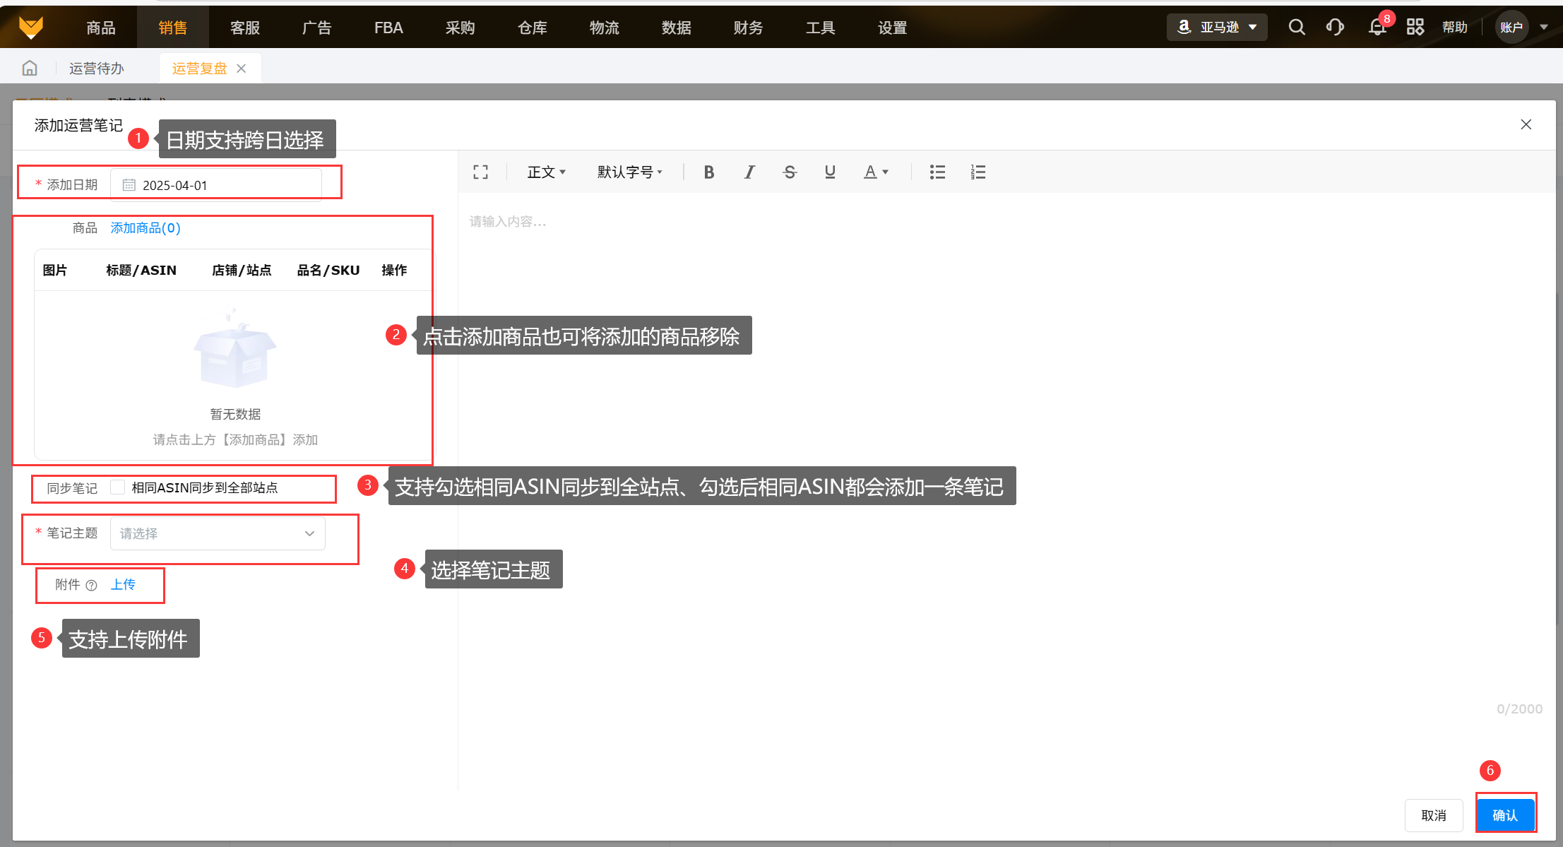The height and width of the screenshot is (847, 1563).
Task: Click the search magnifier icon
Action: pyautogui.click(x=1296, y=28)
